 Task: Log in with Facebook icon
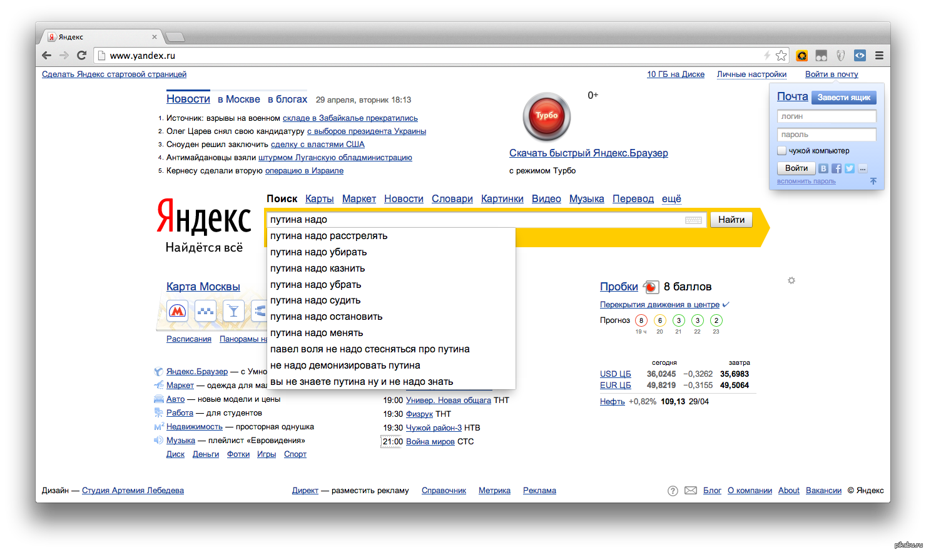click(x=837, y=168)
